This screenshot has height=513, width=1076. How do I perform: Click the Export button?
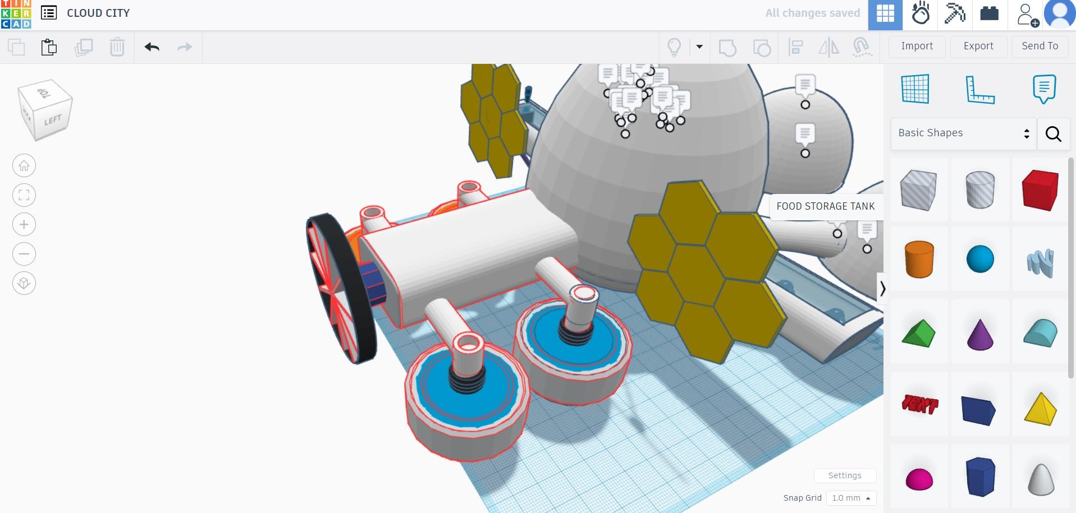(978, 47)
